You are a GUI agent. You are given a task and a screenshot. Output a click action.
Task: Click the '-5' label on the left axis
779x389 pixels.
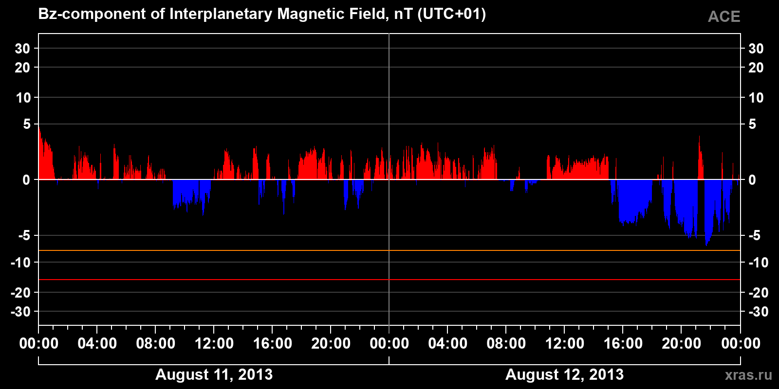click(24, 236)
